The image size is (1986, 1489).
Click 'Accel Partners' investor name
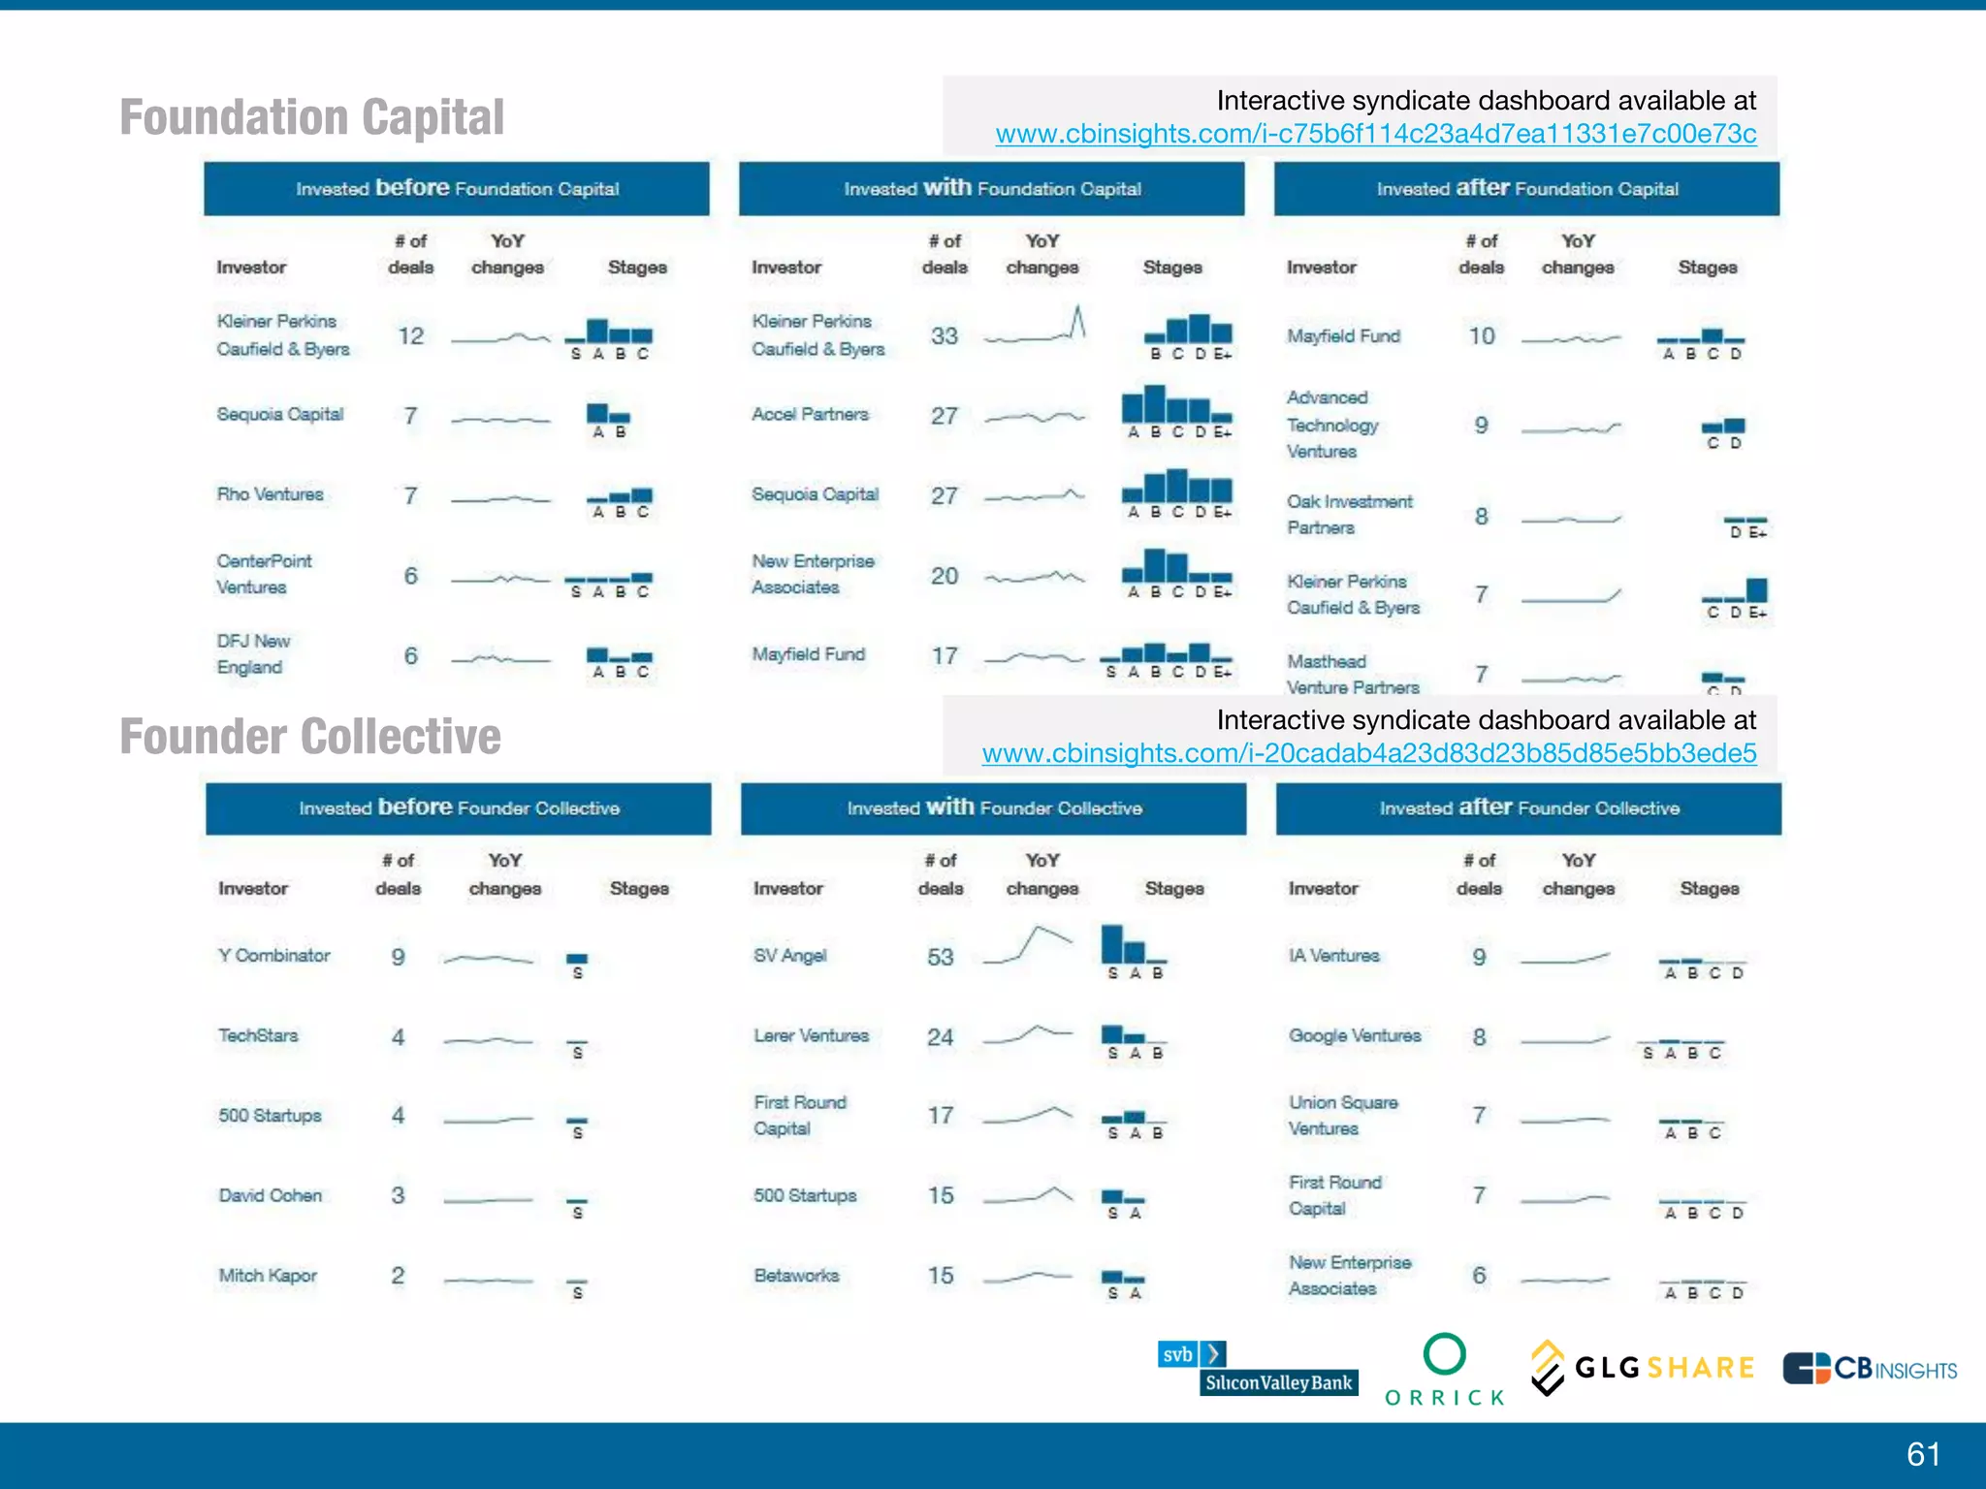click(x=811, y=414)
